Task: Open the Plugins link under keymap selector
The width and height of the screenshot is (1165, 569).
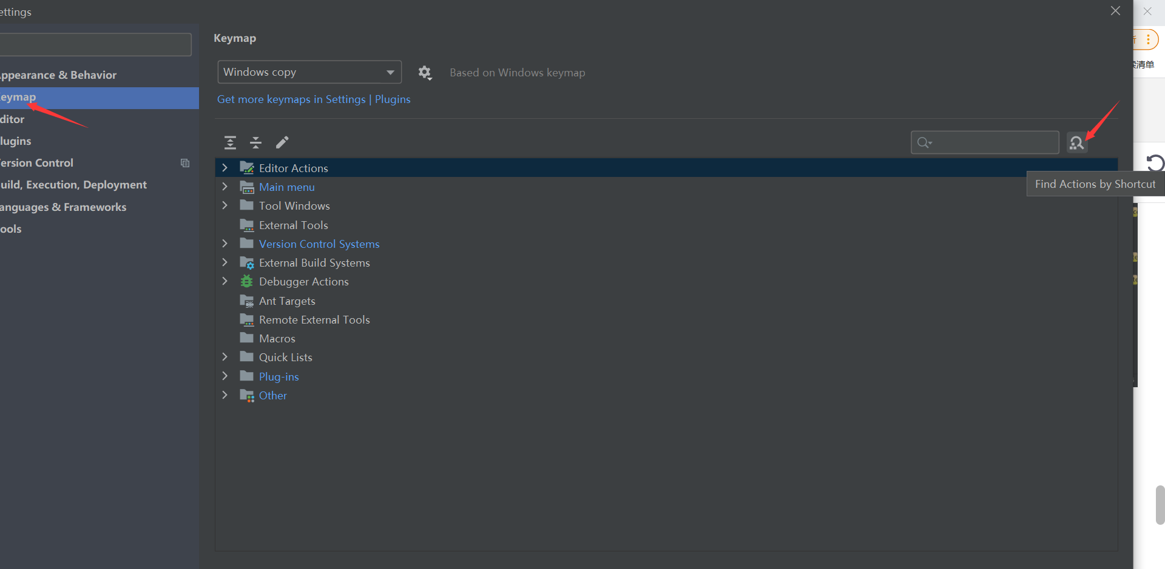Action: click(393, 99)
